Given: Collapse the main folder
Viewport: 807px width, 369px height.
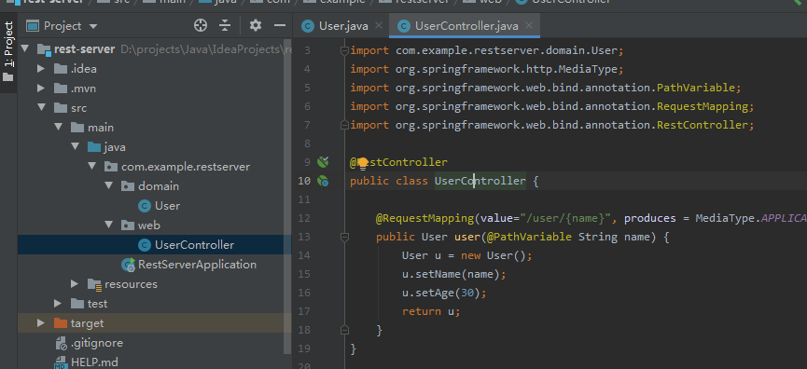Looking at the screenshot, I should pos(58,128).
